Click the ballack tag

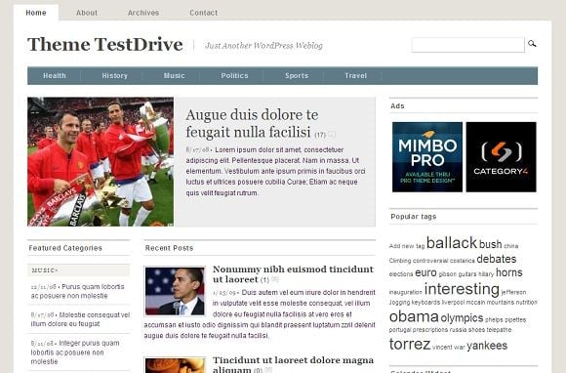(x=452, y=243)
